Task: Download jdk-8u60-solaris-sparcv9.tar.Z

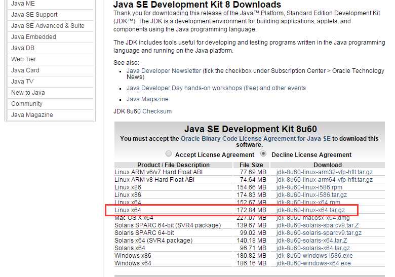Action: (x=317, y=225)
